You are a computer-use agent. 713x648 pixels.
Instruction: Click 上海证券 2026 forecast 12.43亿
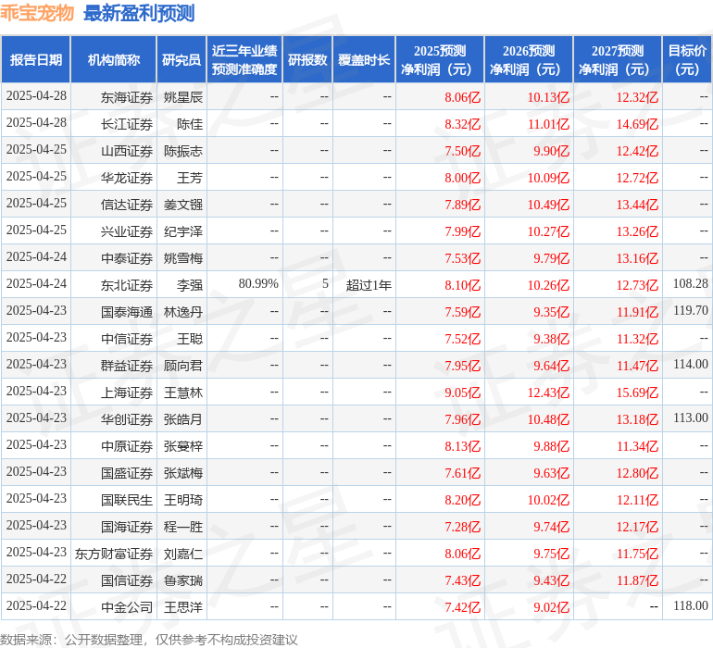coord(548,393)
